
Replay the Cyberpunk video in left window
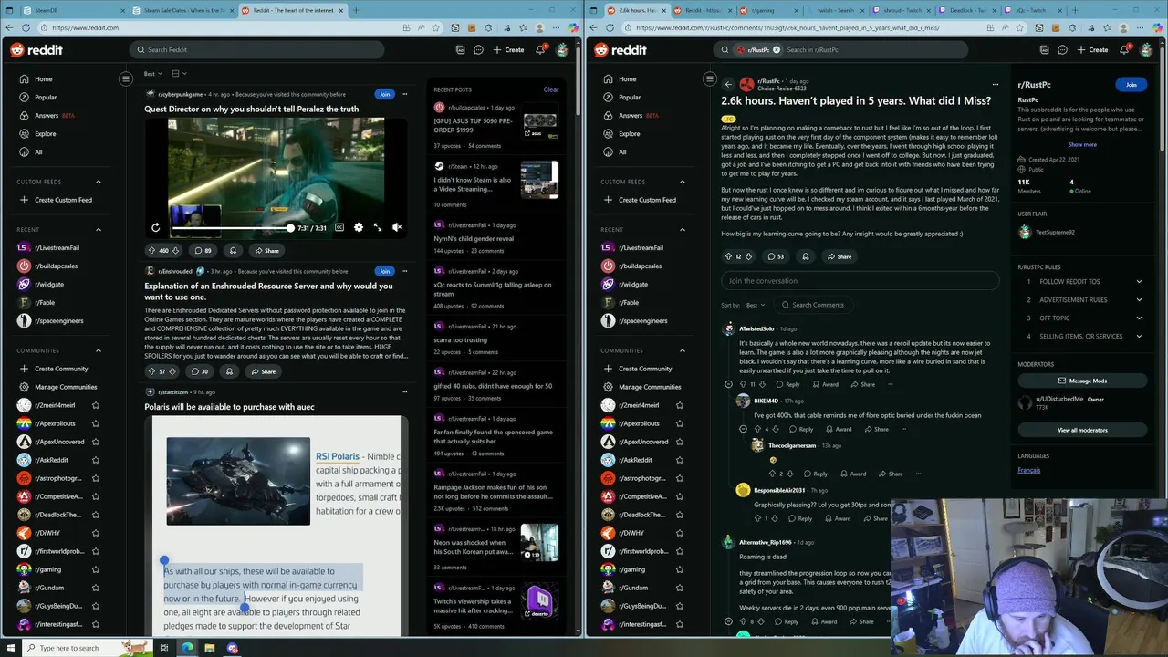[x=155, y=227]
